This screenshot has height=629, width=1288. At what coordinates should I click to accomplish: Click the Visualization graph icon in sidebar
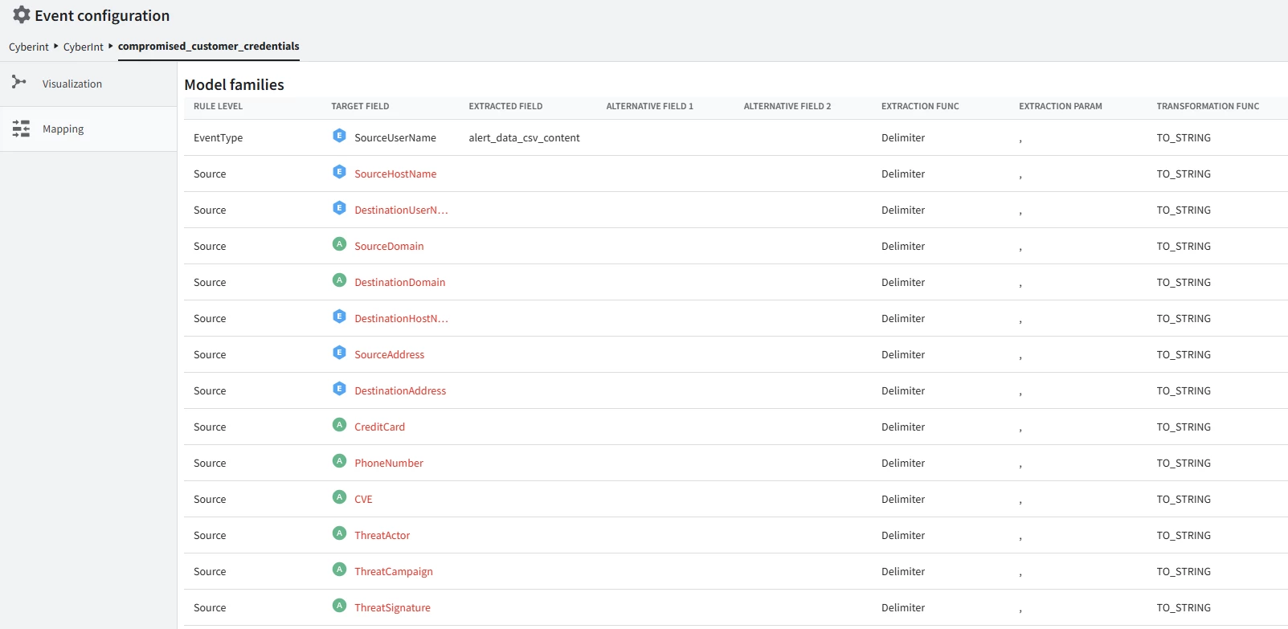pyautogui.click(x=19, y=82)
